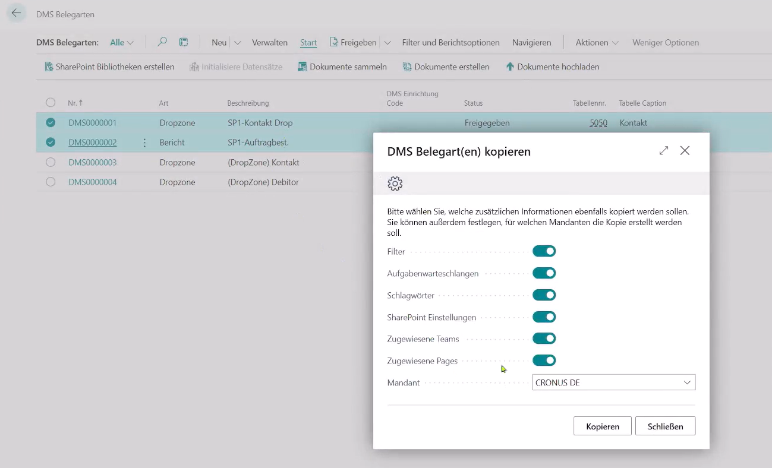Image resolution: width=772 pixels, height=468 pixels.
Task: Toggle the Zugewiesene Teams switch
Action: tap(544, 339)
